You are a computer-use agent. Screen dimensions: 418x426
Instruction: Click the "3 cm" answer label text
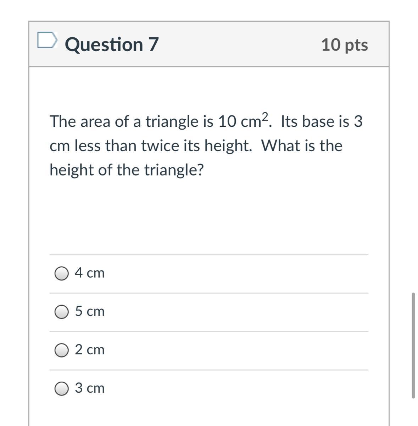pyautogui.click(x=90, y=388)
